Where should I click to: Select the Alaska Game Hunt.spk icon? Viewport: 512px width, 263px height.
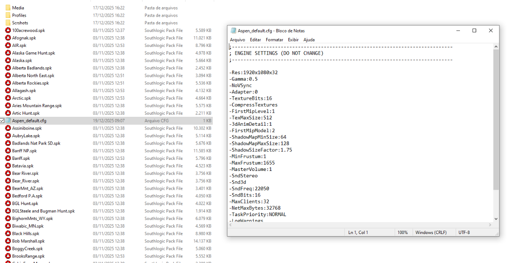point(8,53)
